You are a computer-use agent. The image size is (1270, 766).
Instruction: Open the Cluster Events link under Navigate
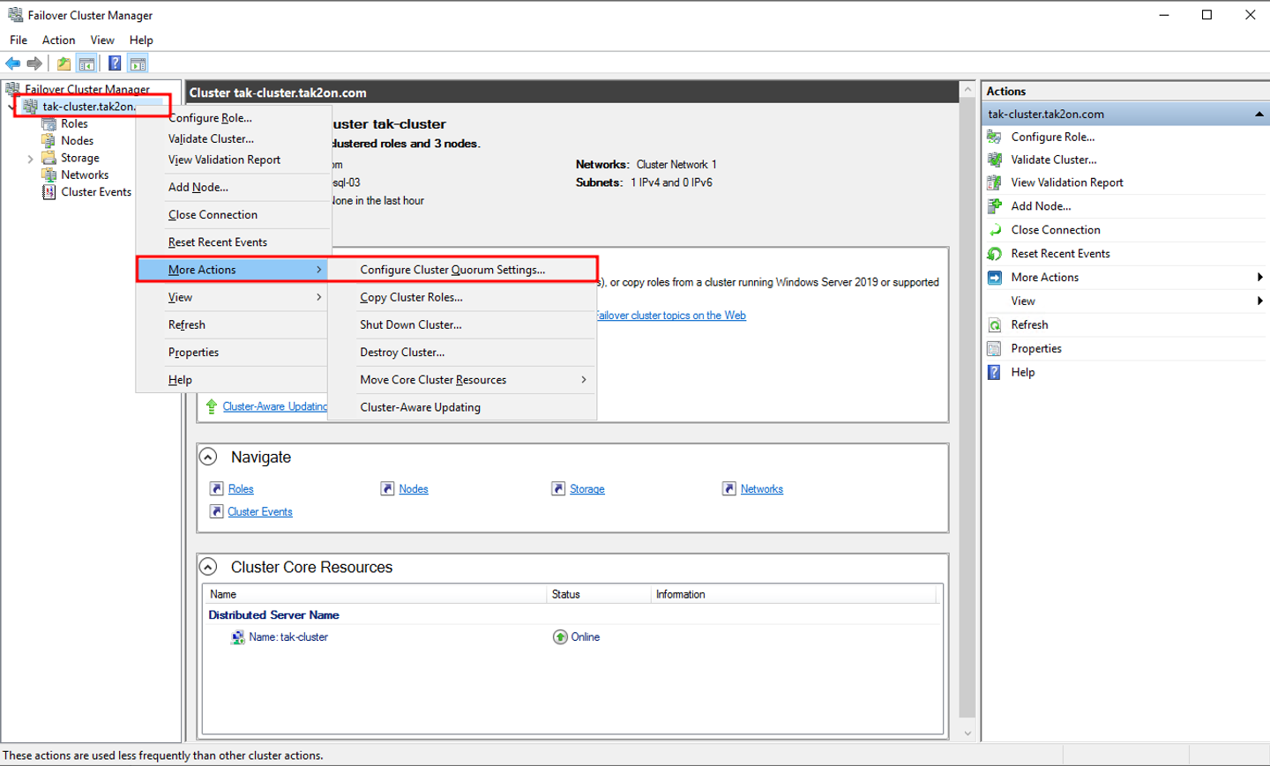point(260,512)
